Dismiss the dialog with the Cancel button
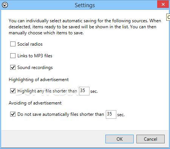 pyautogui.click(x=150, y=139)
